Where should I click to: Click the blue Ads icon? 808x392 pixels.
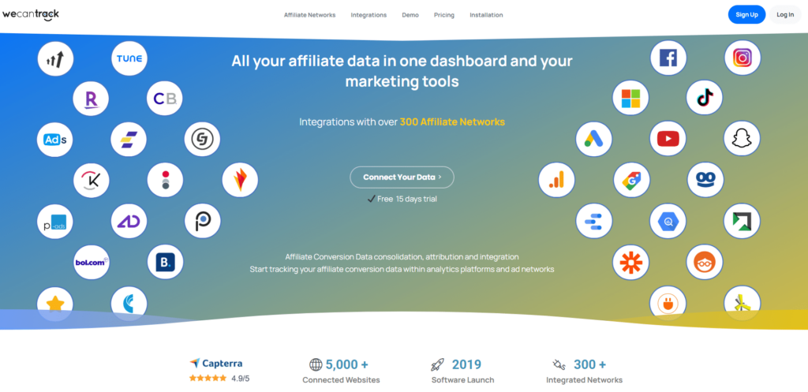pyautogui.click(x=55, y=140)
